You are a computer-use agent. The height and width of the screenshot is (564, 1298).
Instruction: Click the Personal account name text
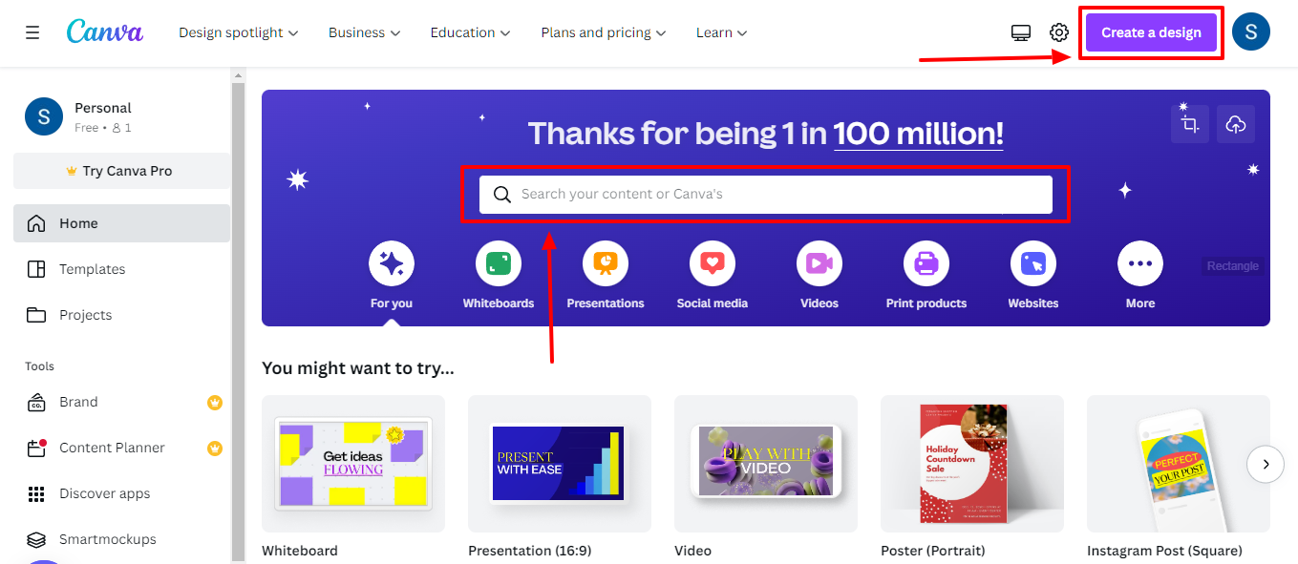[x=103, y=108]
